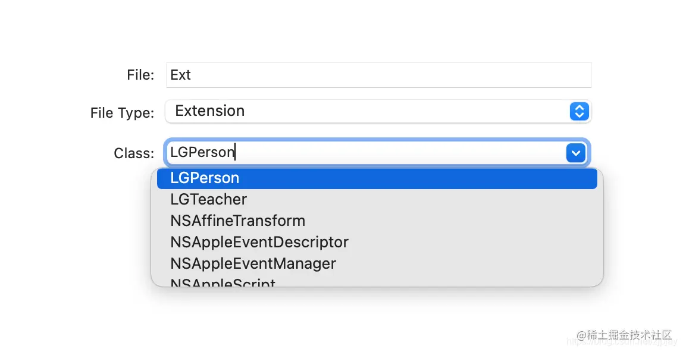683x352 pixels.
Task: Click the File name input field
Action: (x=378, y=75)
